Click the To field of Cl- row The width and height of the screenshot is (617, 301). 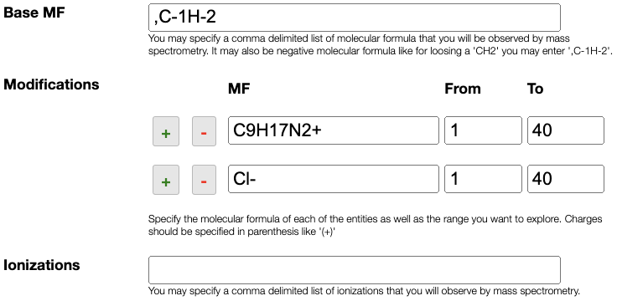click(566, 179)
